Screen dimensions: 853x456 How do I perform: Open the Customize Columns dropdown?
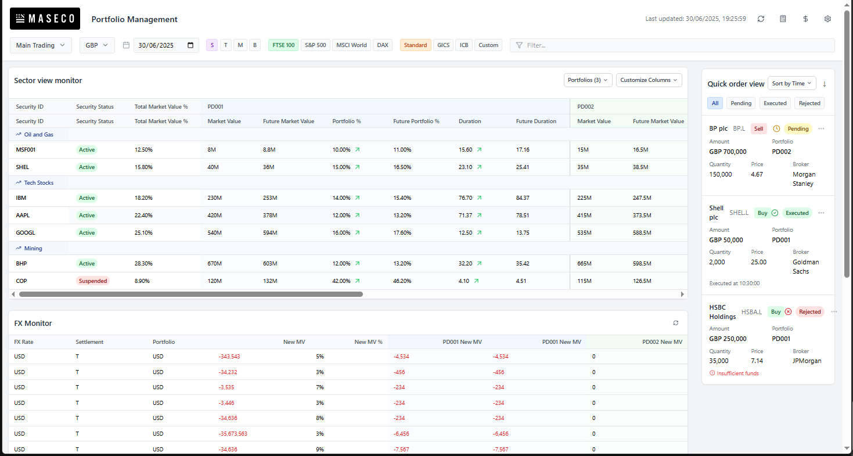649,80
